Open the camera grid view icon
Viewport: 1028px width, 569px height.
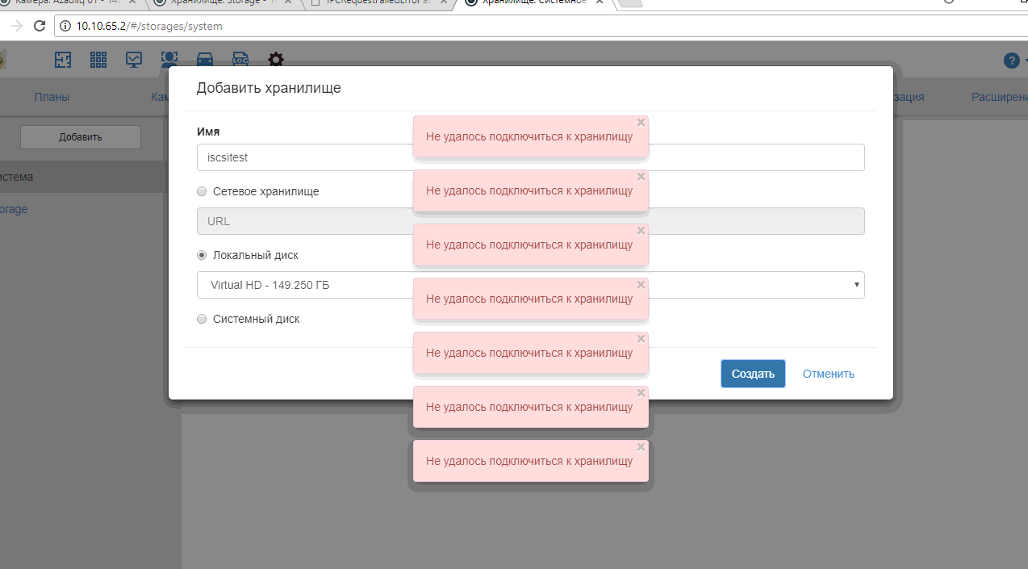pos(98,60)
